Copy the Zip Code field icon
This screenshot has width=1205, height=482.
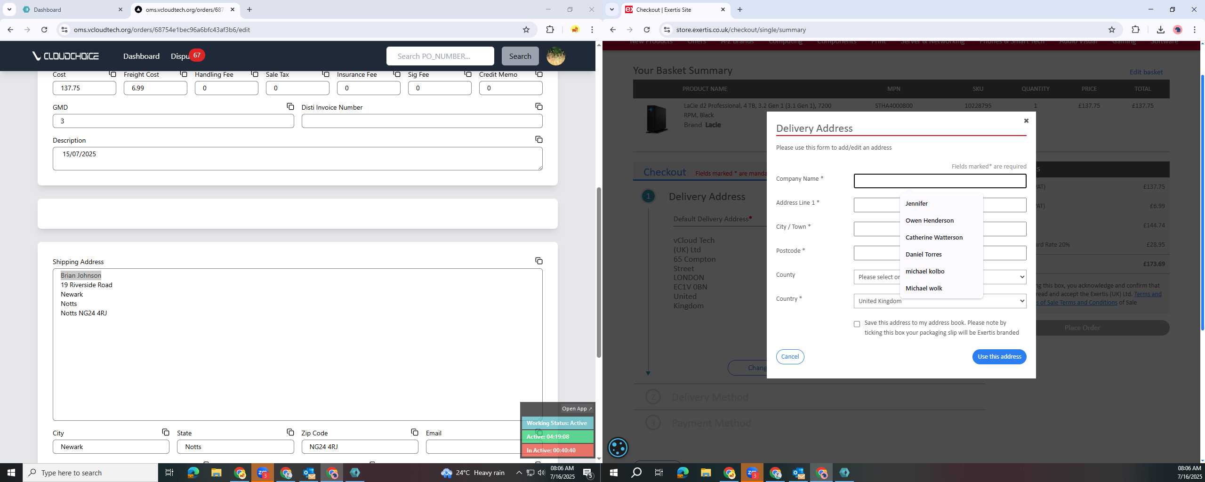point(415,432)
